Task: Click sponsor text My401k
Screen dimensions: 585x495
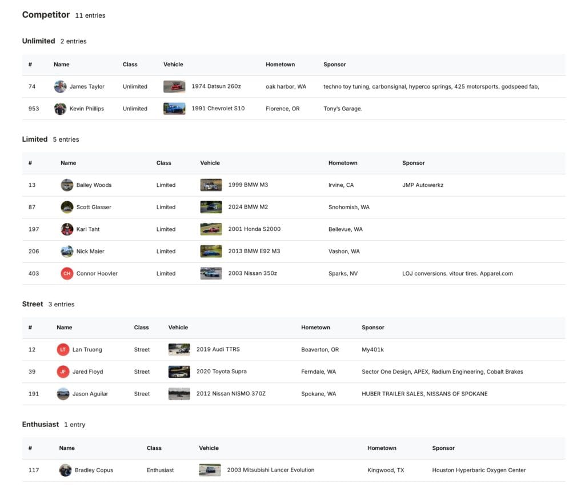Action: (x=372, y=349)
